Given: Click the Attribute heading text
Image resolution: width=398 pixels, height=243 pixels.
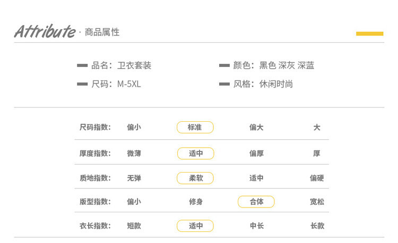Looking at the screenshot, I should tap(45, 31).
